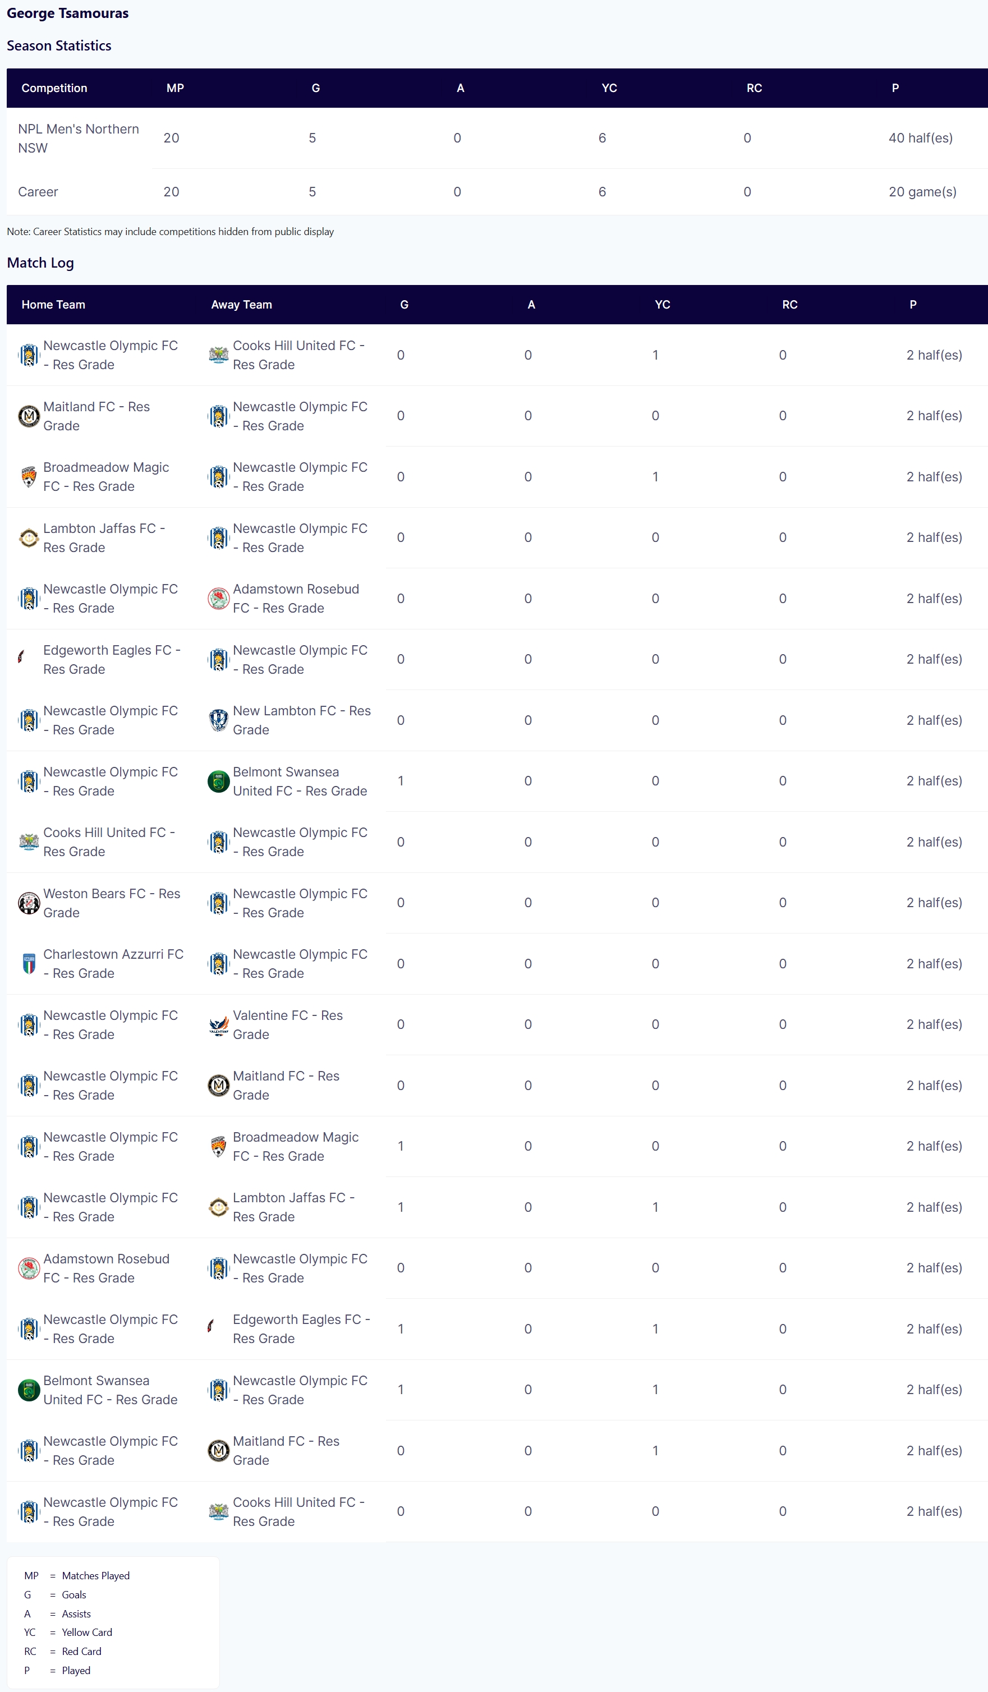Viewport: 988px width, 1692px height.
Task: Click the Charlestown Azzurri FC crest icon
Action: click(29, 963)
